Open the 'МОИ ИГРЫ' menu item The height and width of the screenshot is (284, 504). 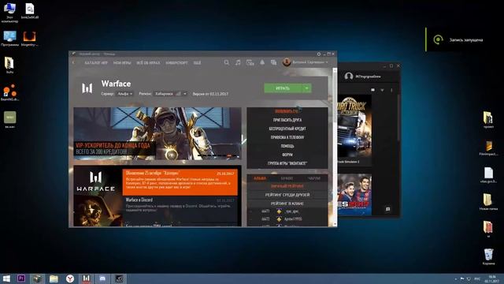pos(122,63)
